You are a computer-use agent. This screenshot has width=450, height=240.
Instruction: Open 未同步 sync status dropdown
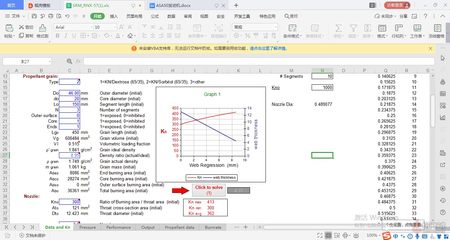coord(385,16)
